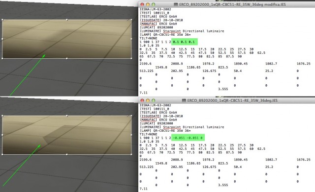The height and width of the screenshot is (192, 315).
Task: Click value '1676.25' in 36deg.IES original window
Action: 304,160
